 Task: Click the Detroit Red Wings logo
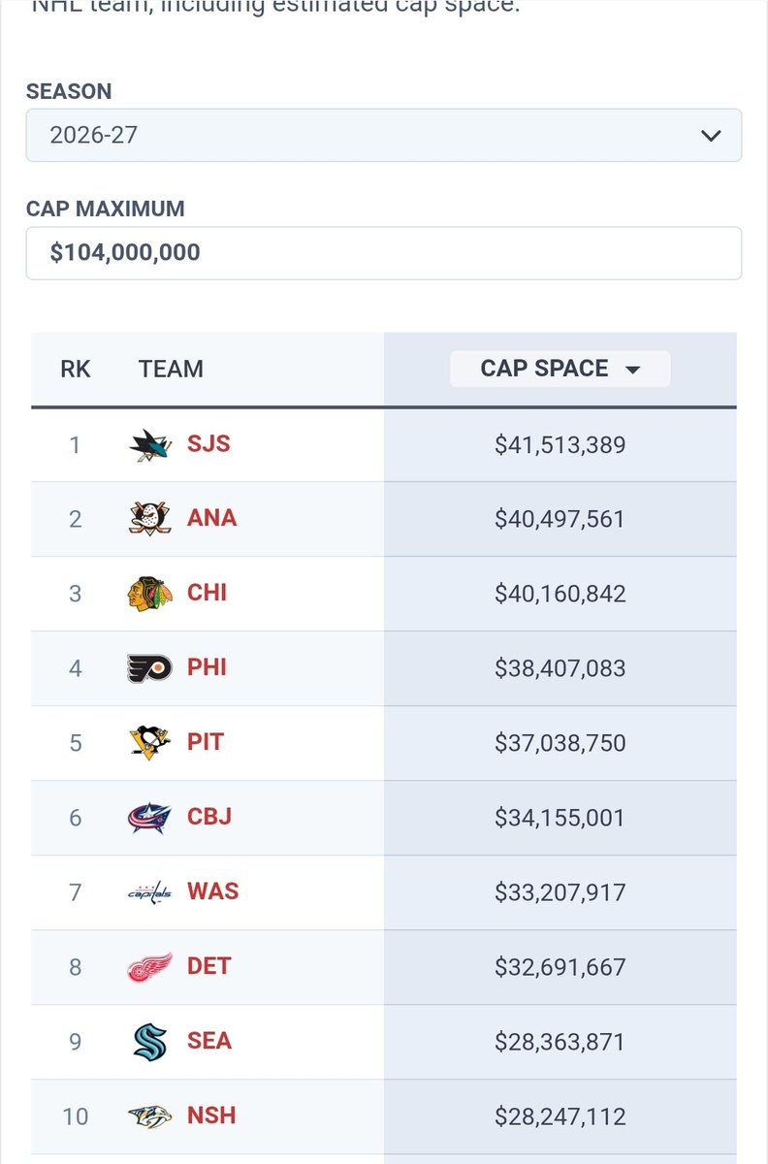pos(150,967)
